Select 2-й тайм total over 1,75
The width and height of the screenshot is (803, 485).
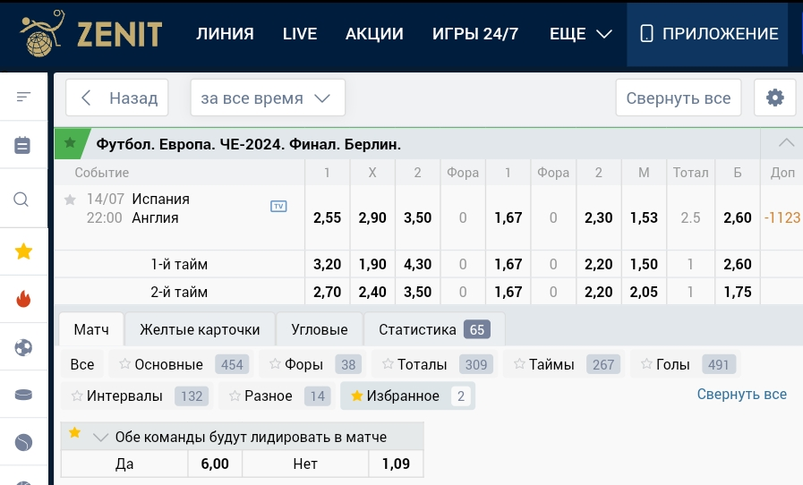tap(738, 292)
